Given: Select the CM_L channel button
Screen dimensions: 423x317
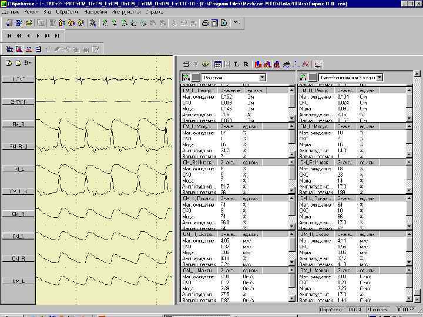Looking at the screenshot, I should (18, 237).
